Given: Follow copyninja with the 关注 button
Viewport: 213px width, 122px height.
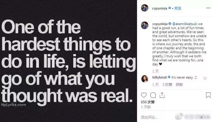Looking at the screenshot, I should (178, 8).
